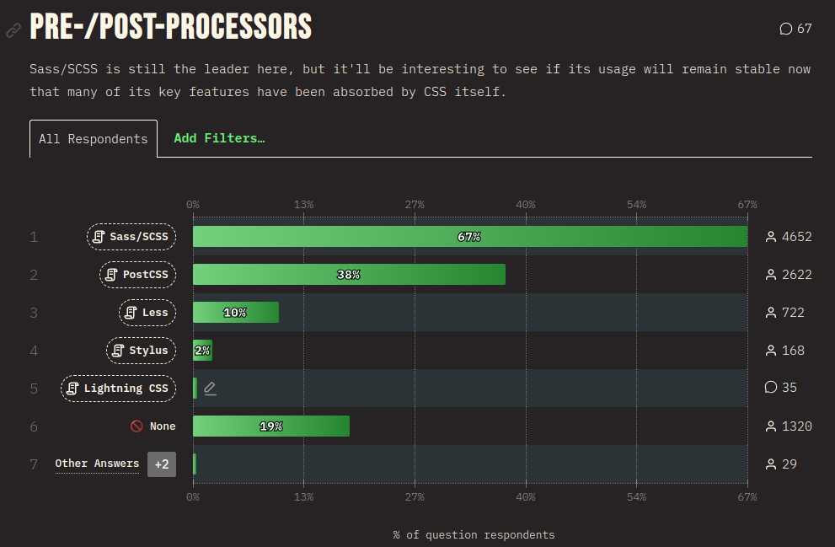Select the All Respondents tab
Viewport: 835px width, 547px height.
pyautogui.click(x=94, y=139)
